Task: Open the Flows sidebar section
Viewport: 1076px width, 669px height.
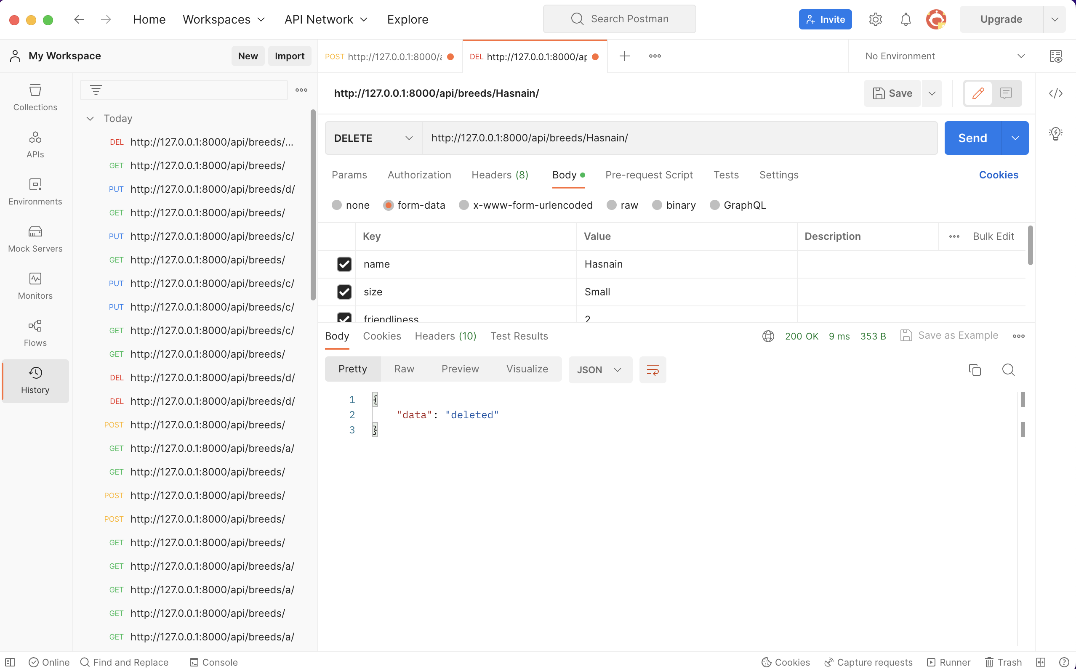Action: click(x=35, y=333)
